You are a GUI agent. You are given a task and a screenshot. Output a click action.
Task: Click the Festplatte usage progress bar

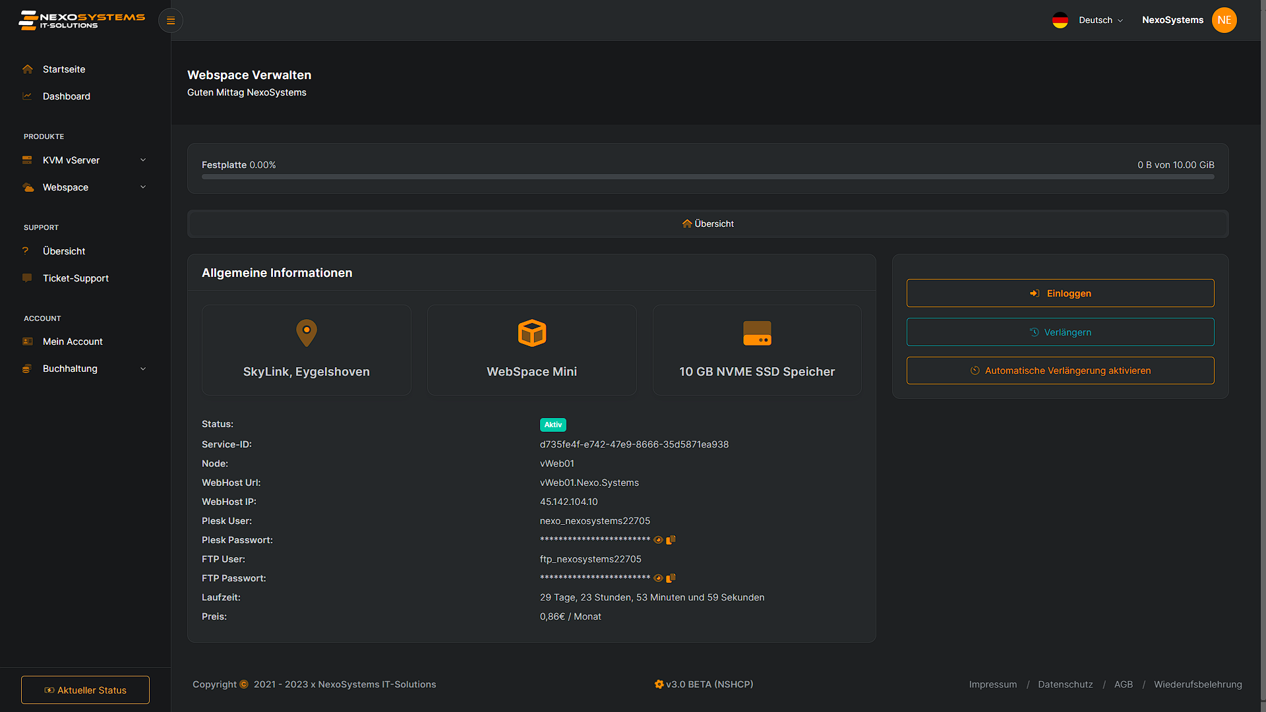pos(708,177)
